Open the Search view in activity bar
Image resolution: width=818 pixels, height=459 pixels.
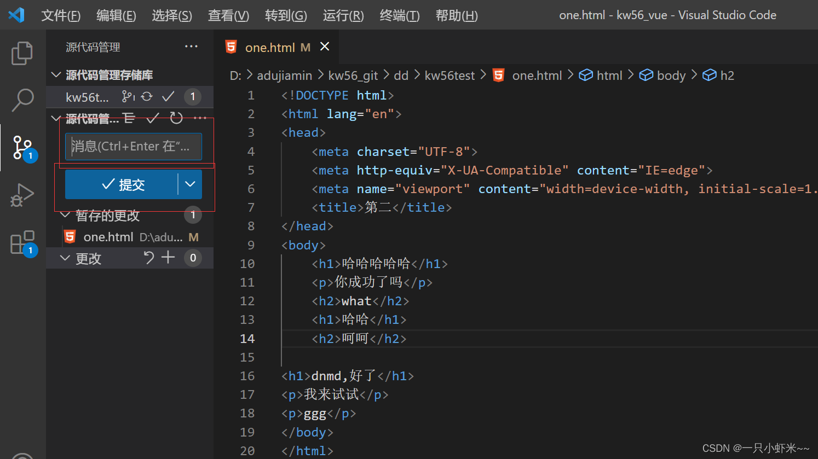[22, 100]
